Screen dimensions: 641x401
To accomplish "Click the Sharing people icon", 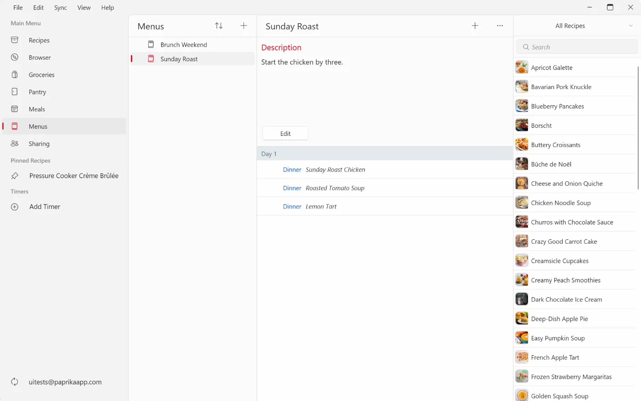I will (15, 143).
